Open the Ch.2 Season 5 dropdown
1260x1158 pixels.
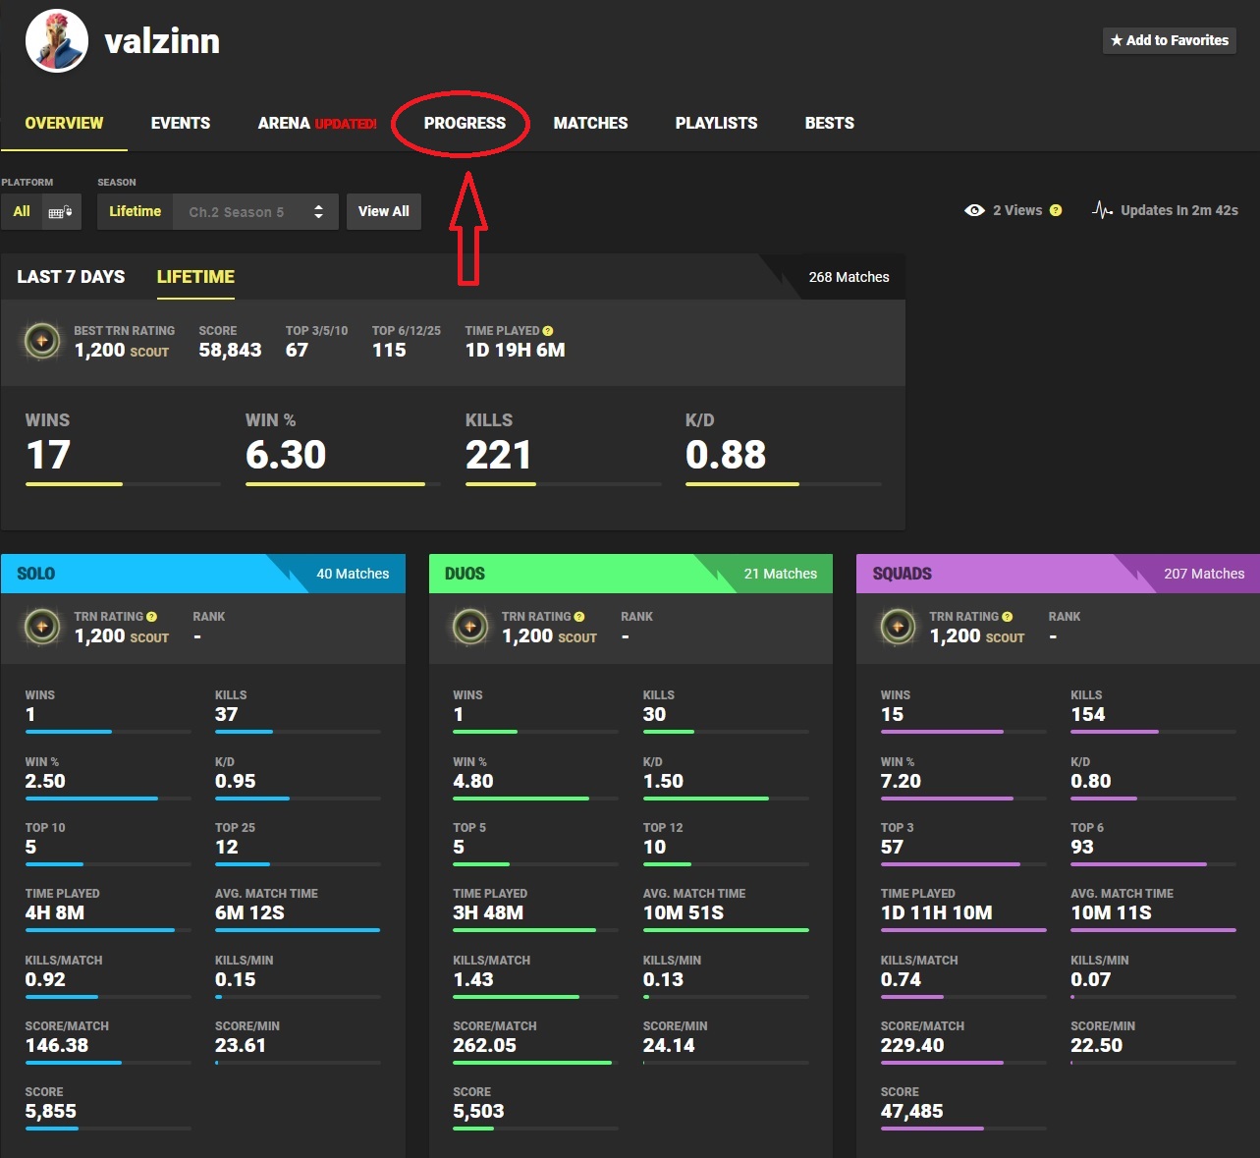(255, 211)
